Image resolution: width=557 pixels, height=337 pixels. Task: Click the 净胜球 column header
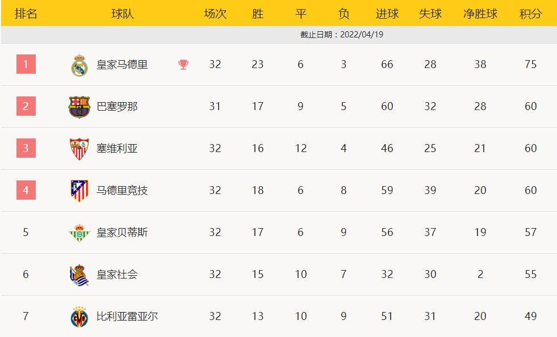480,14
